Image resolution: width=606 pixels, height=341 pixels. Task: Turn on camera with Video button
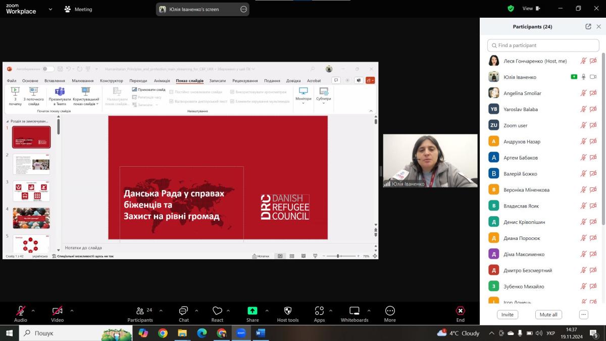(x=58, y=311)
